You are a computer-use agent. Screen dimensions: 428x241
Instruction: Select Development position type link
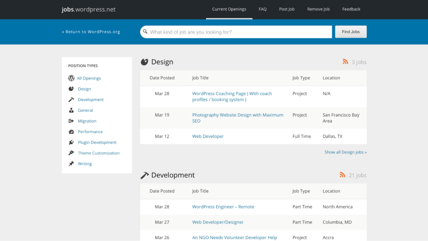coord(91,100)
